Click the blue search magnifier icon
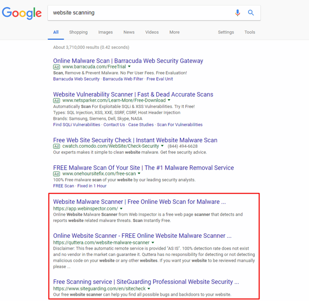The image size is (309, 301). click(x=250, y=12)
